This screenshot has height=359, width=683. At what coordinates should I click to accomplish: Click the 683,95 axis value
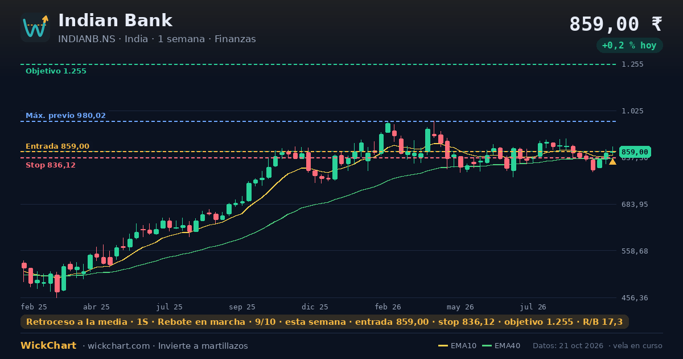[635, 205]
